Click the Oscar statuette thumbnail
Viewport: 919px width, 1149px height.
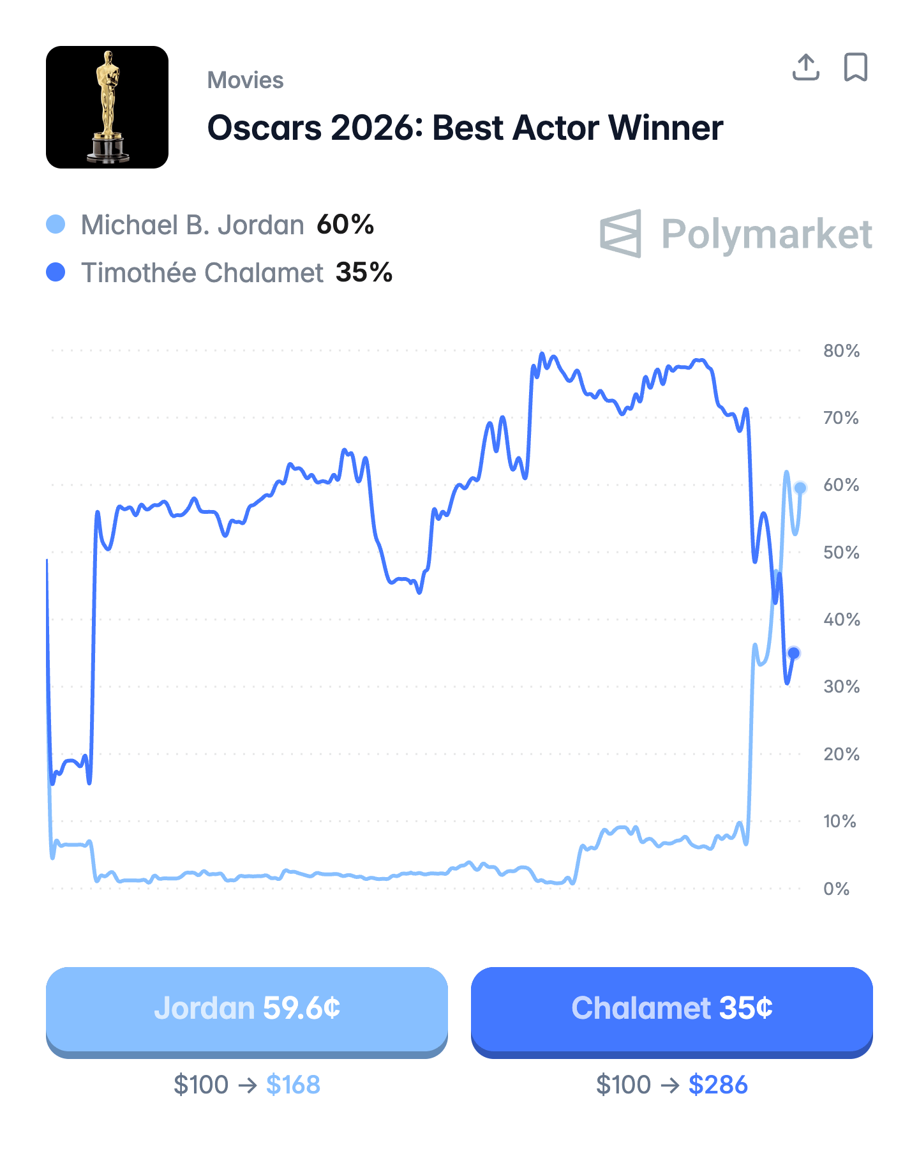107,107
